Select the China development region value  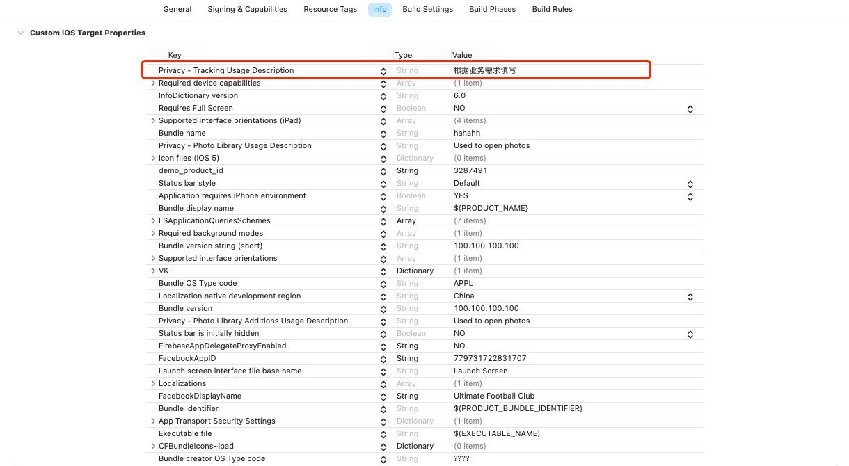pyautogui.click(x=464, y=296)
